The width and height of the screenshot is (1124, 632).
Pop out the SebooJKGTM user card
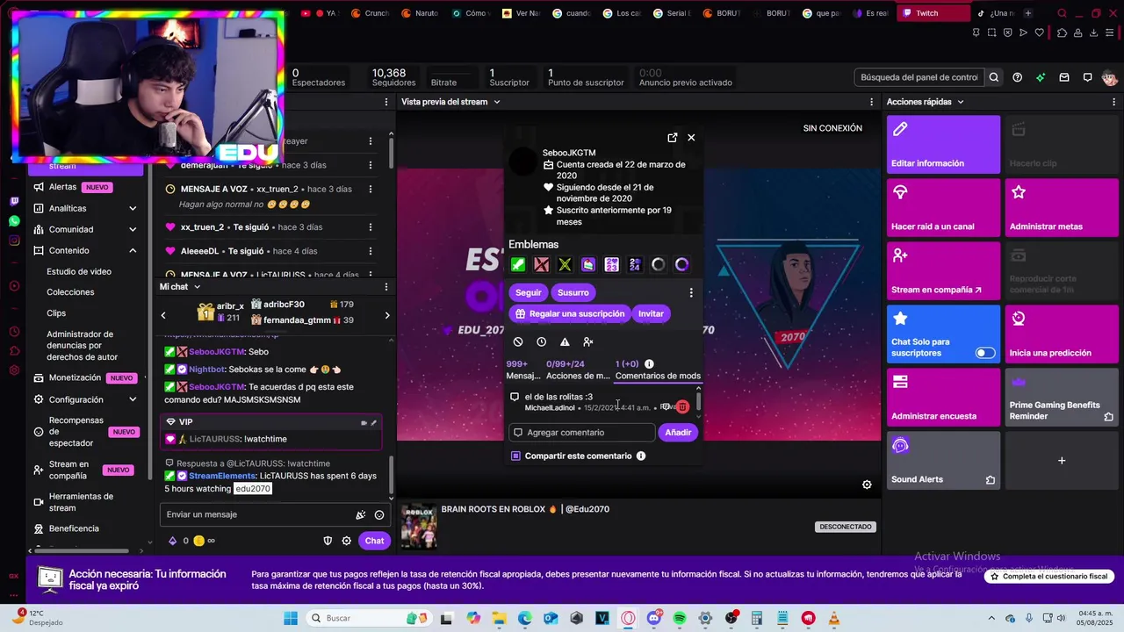[x=673, y=138]
